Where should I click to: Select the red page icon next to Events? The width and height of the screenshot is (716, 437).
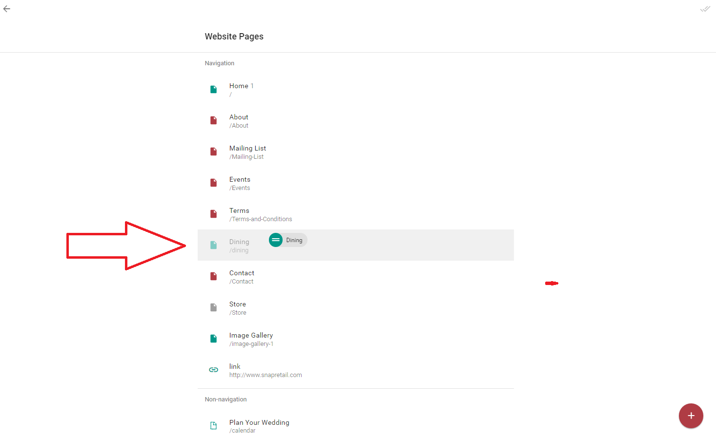click(213, 183)
